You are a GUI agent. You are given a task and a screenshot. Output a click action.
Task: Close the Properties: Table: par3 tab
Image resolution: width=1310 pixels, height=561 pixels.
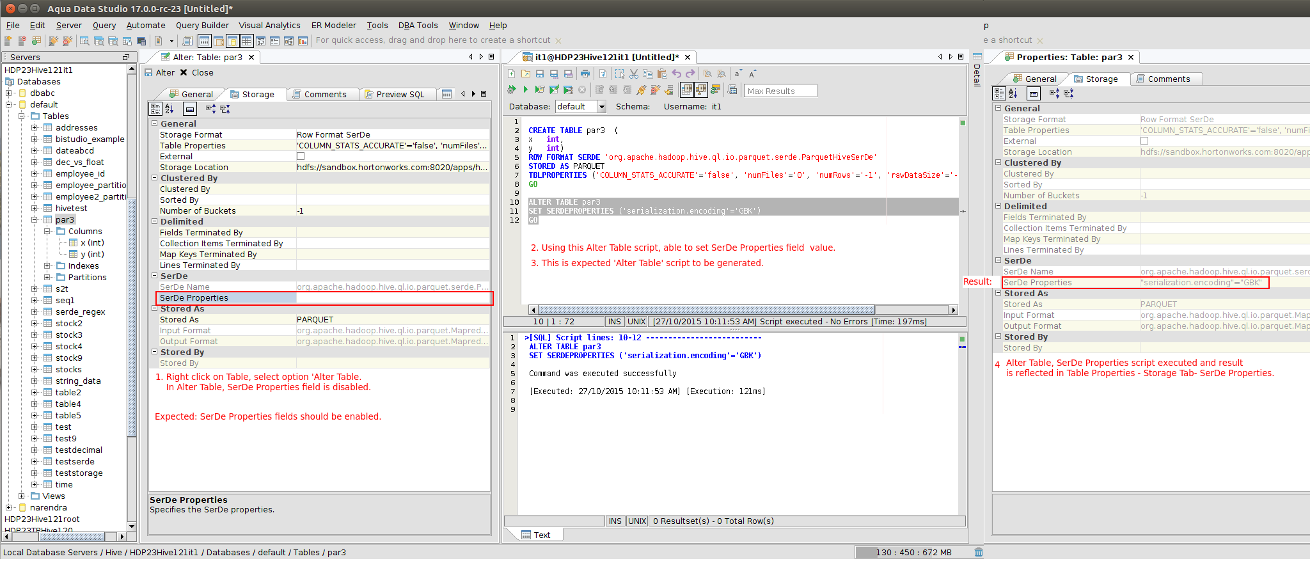pos(1131,58)
